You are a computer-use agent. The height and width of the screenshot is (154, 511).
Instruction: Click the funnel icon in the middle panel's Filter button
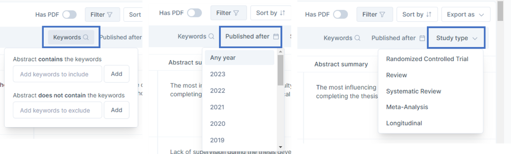(x=236, y=13)
